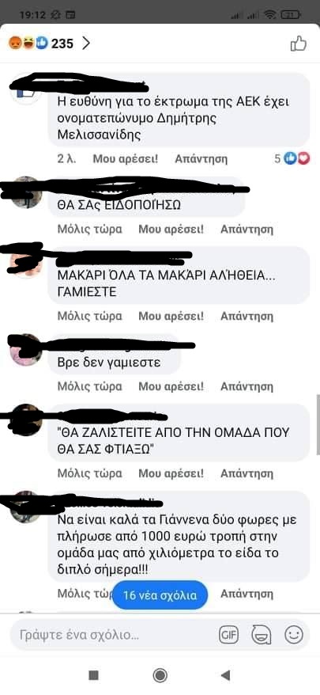
Task: Tap the Android back triangle button
Action: [226, 675]
